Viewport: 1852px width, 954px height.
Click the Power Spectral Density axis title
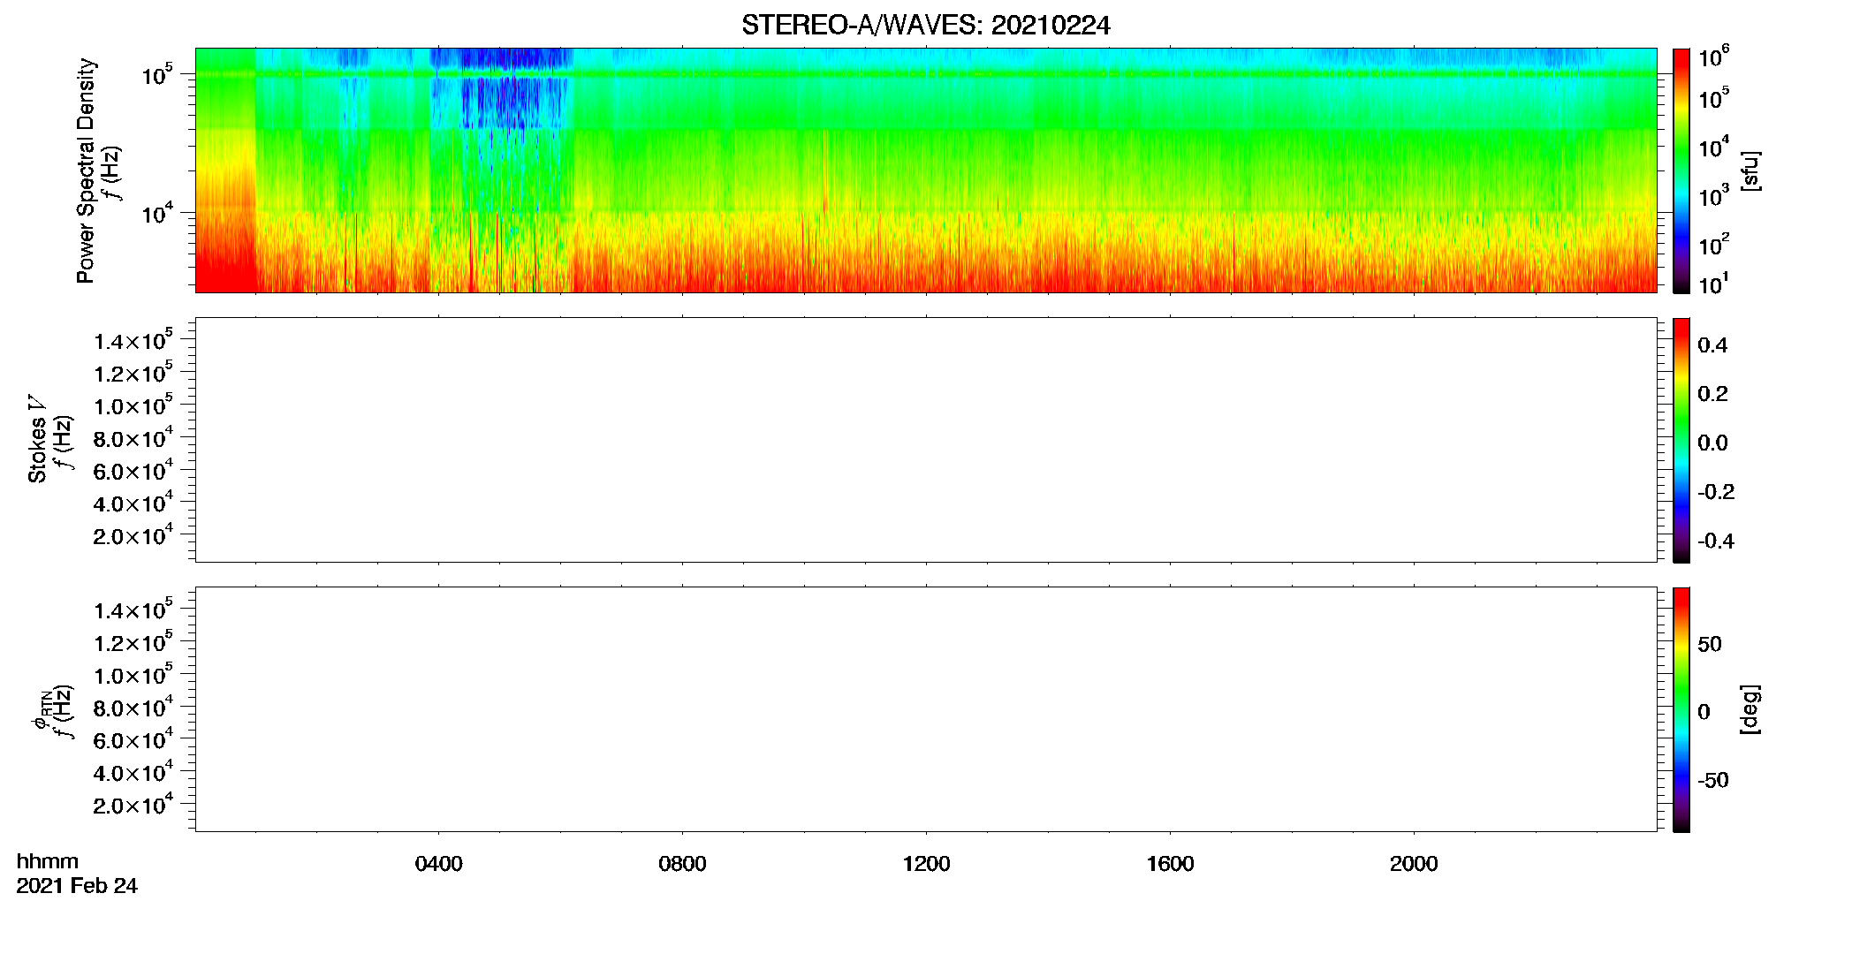pyautogui.click(x=86, y=170)
